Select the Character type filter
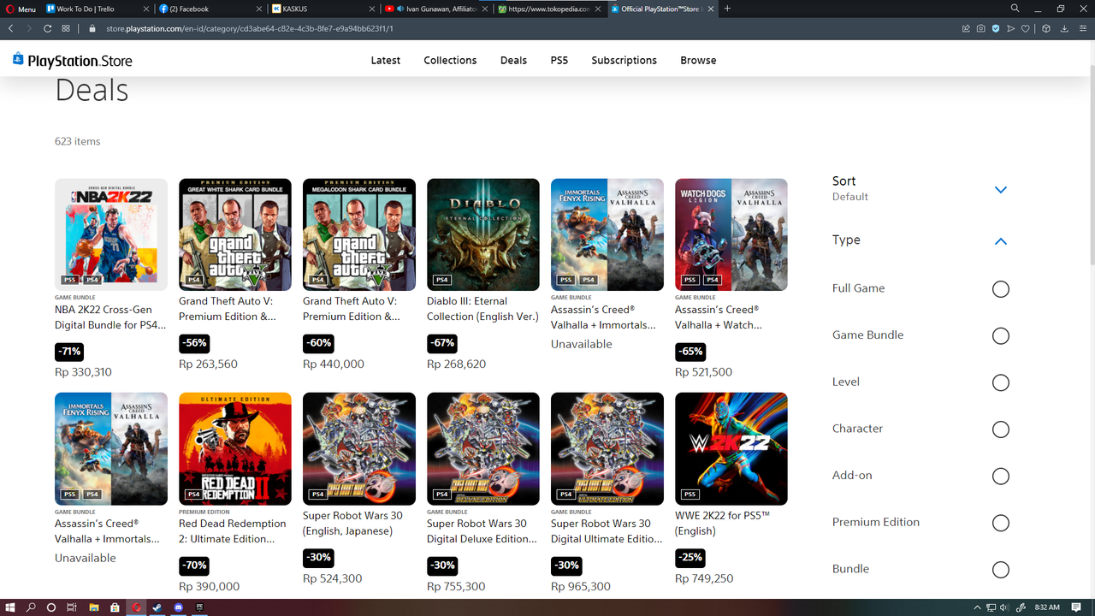 tap(1001, 429)
